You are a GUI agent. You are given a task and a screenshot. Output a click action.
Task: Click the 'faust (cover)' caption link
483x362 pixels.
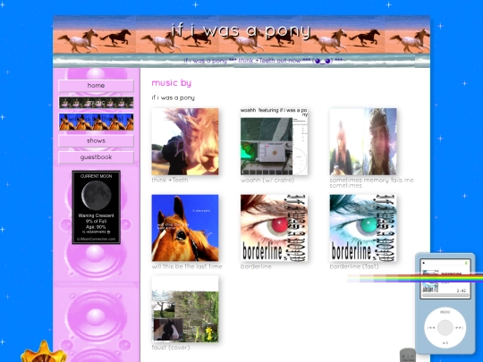click(171, 348)
